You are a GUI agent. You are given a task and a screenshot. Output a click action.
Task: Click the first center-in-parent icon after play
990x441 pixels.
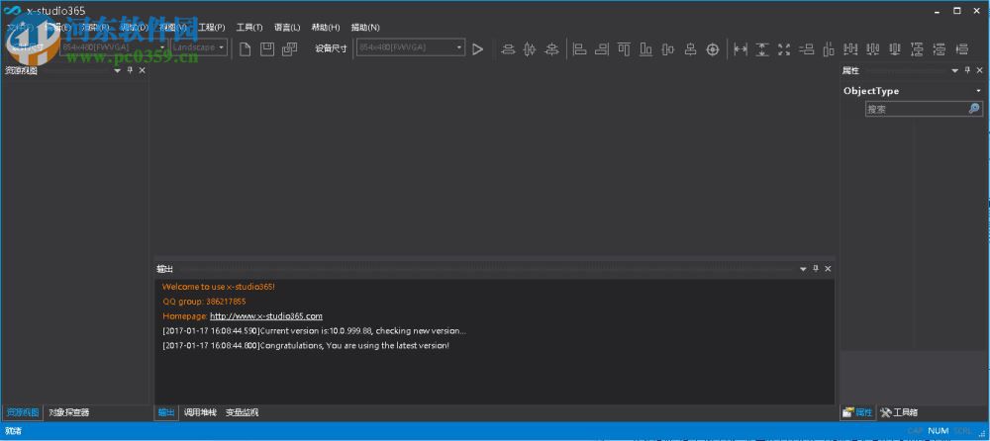(x=508, y=49)
